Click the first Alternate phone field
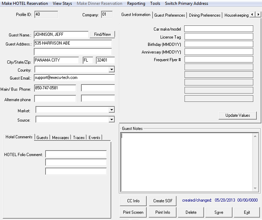This screenshot has width=262, height=220. click(x=55, y=98)
